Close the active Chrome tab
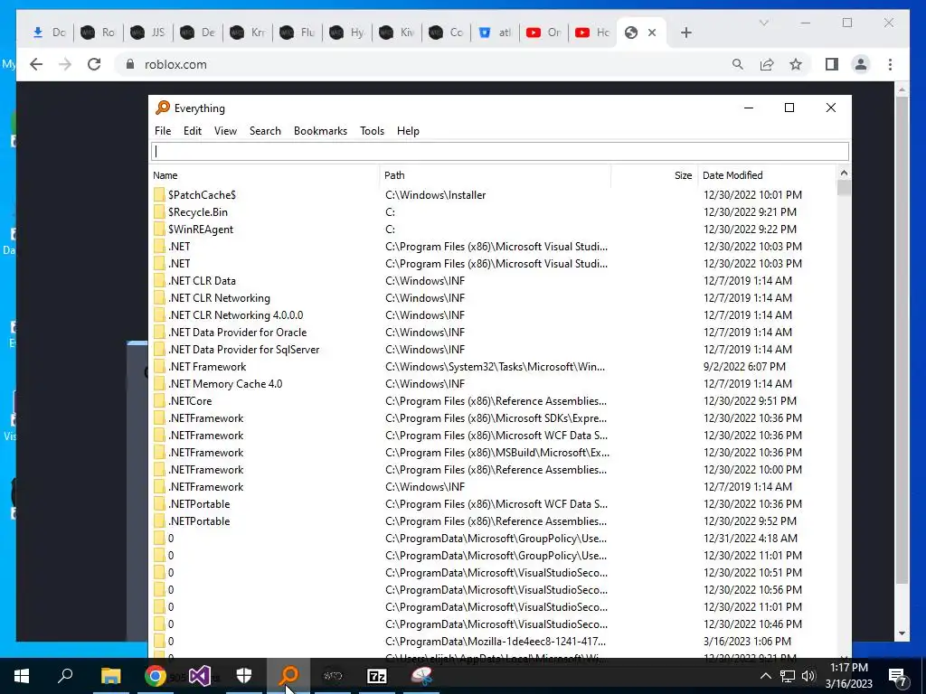The height and width of the screenshot is (694, 926). coord(652,33)
